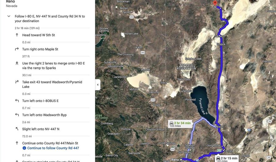Click the Zenobia label
The image size is (276, 162).
tap(187, 91)
